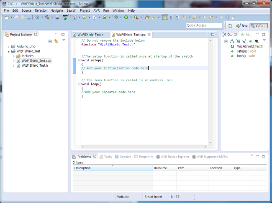Viewport: 272px width, 203px height.
Task: Expand the WizFiShield_Test.cpp tree node
Action: 13,61
